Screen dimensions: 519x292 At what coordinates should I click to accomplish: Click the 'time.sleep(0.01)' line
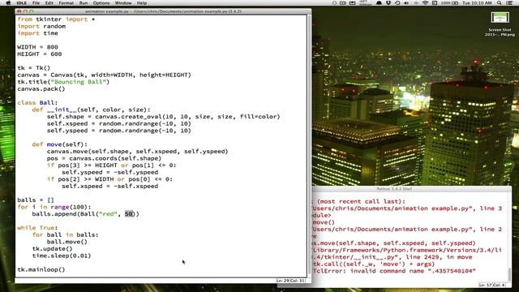pyautogui.click(x=62, y=255)
